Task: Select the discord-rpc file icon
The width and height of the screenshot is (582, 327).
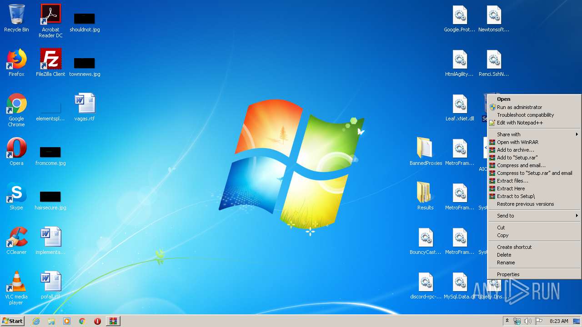Action: [x=426, y=285]
